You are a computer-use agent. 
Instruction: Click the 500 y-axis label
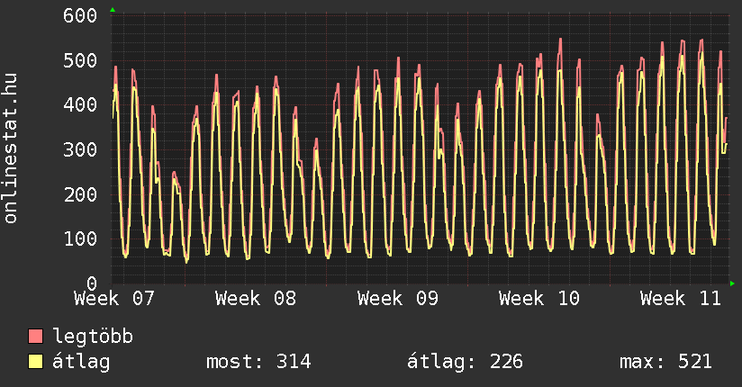[81, 61]
